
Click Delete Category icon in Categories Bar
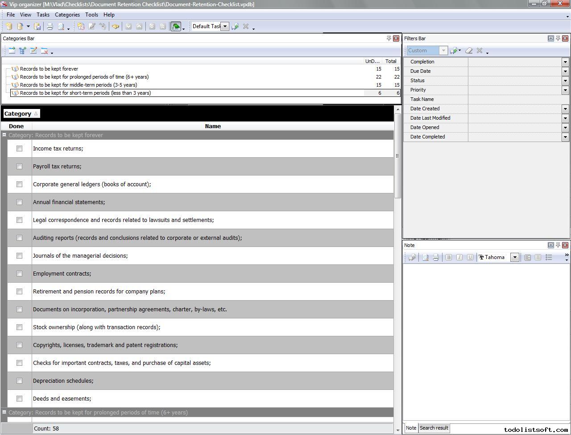tap(44, 51)
